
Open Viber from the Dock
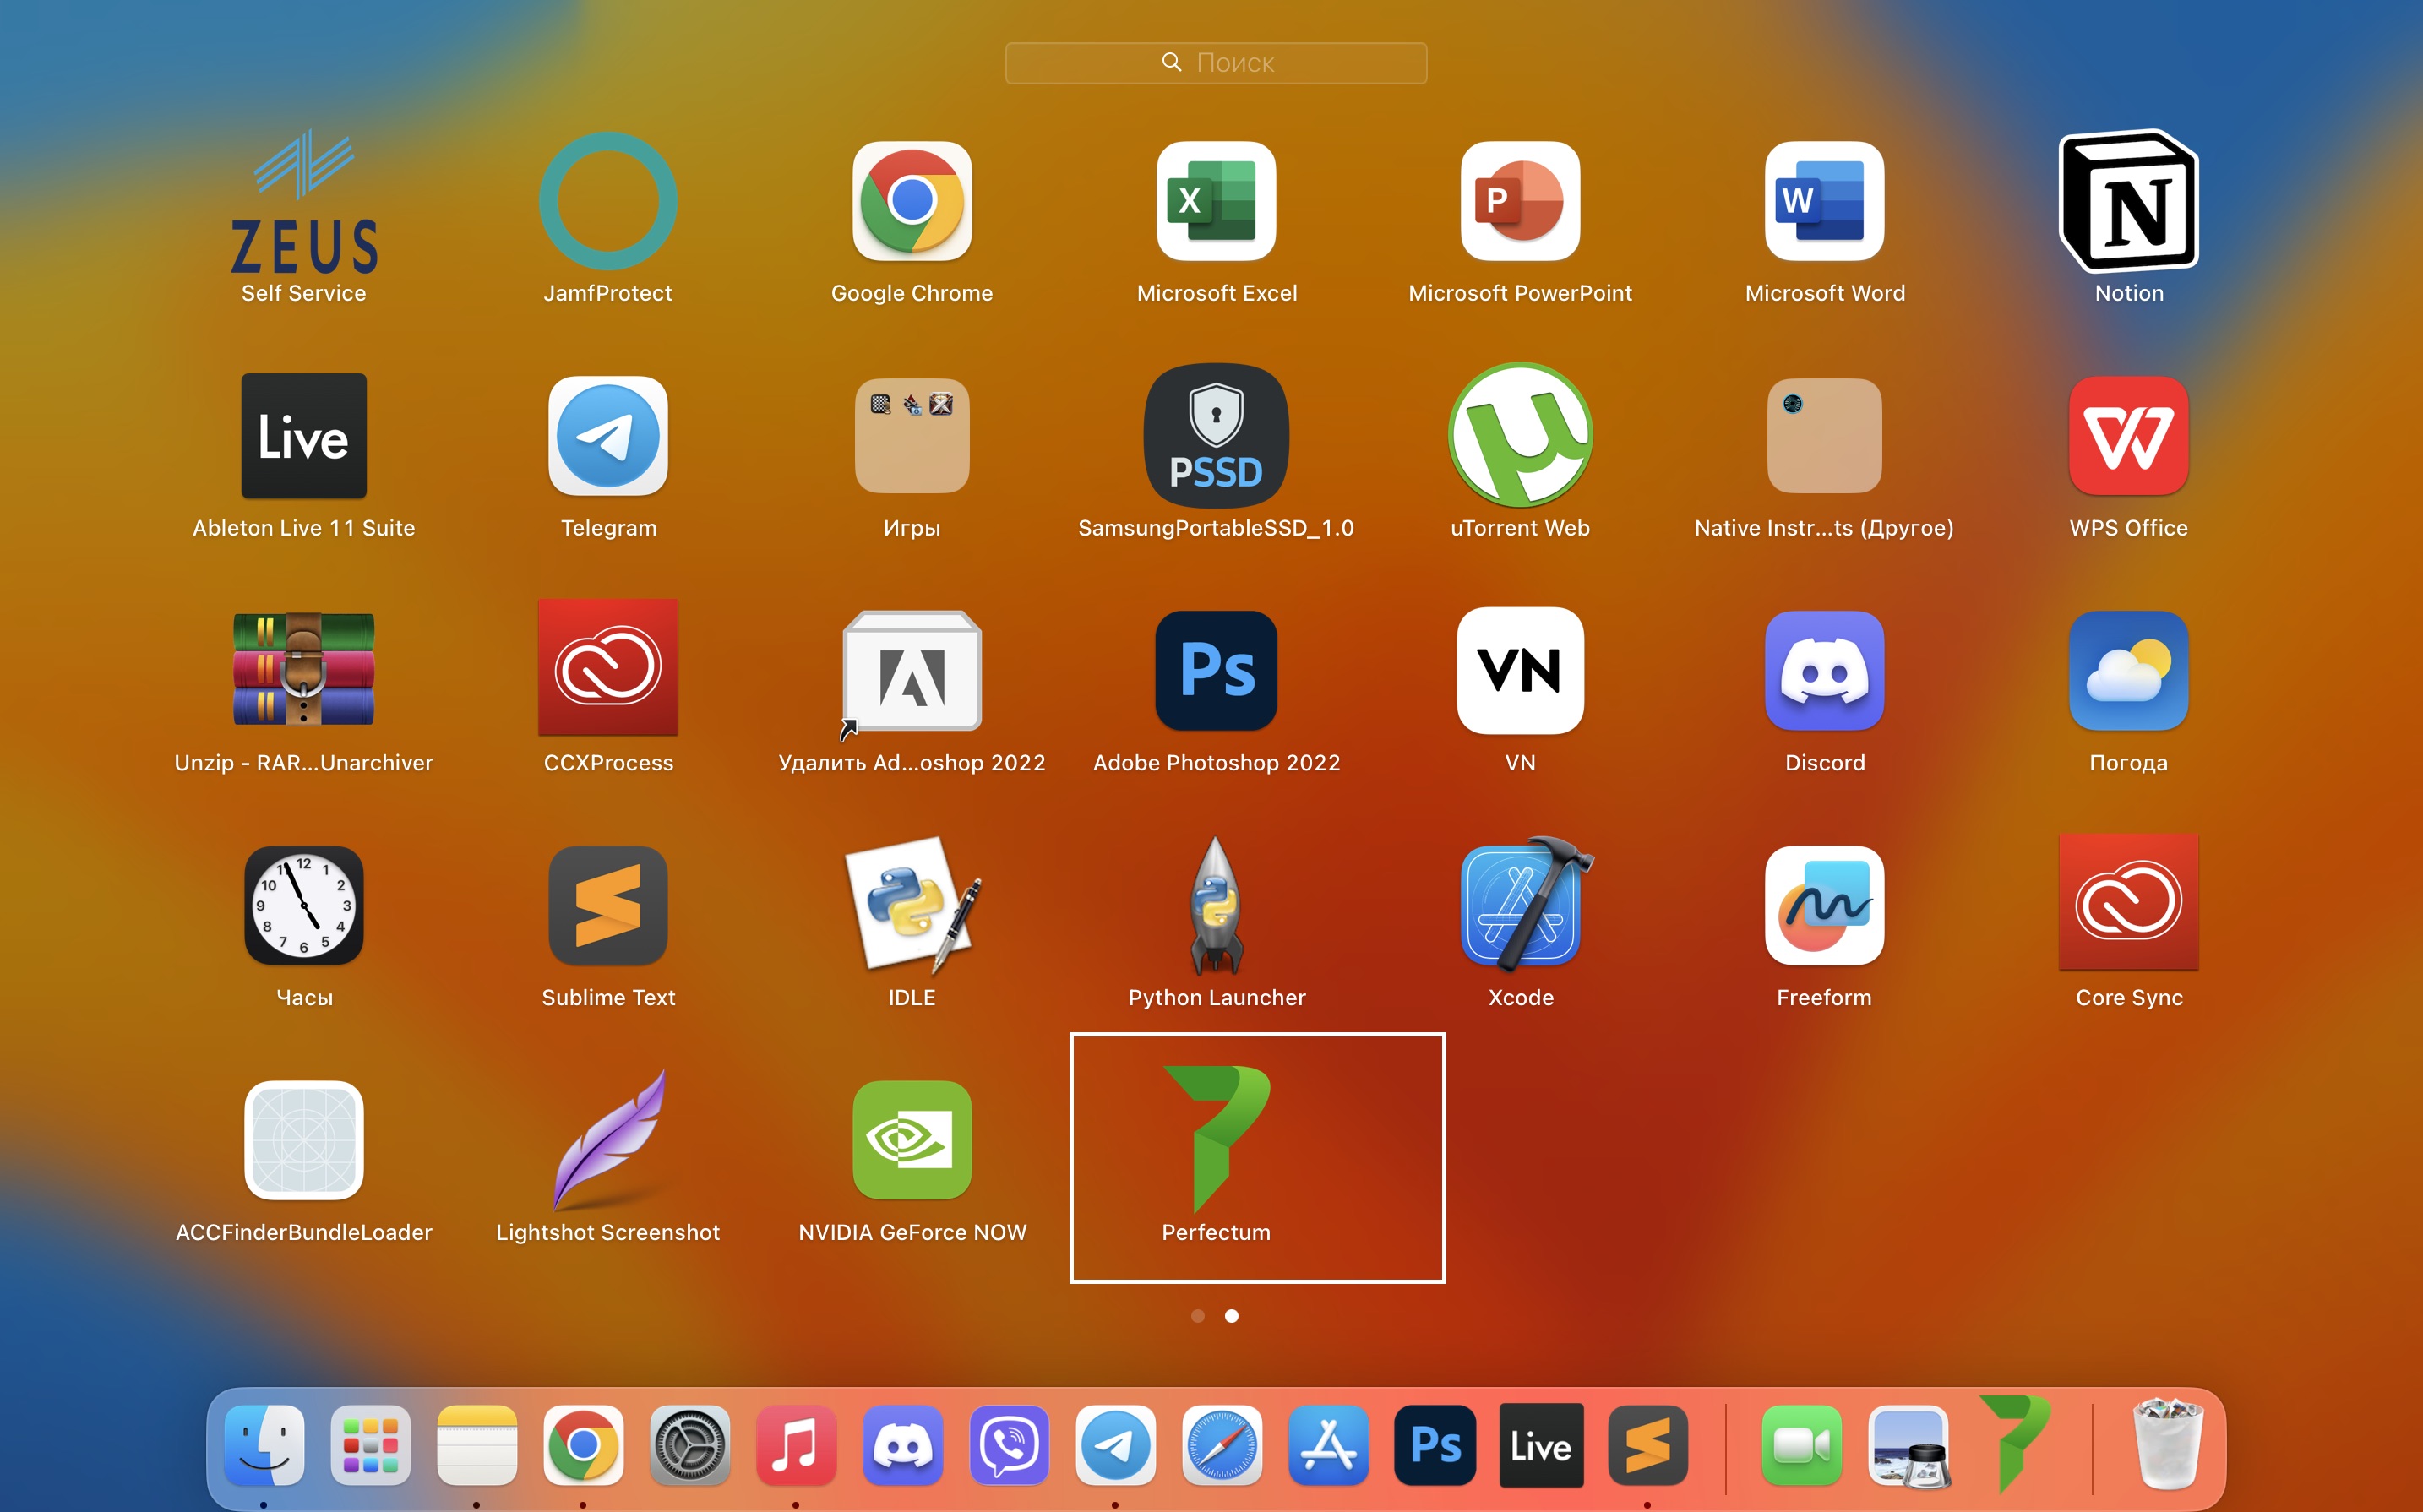click(1009, 1446)
